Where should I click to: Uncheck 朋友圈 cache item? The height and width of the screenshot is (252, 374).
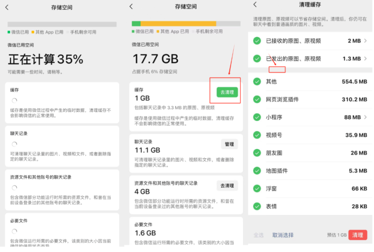(x=257, y=153)
